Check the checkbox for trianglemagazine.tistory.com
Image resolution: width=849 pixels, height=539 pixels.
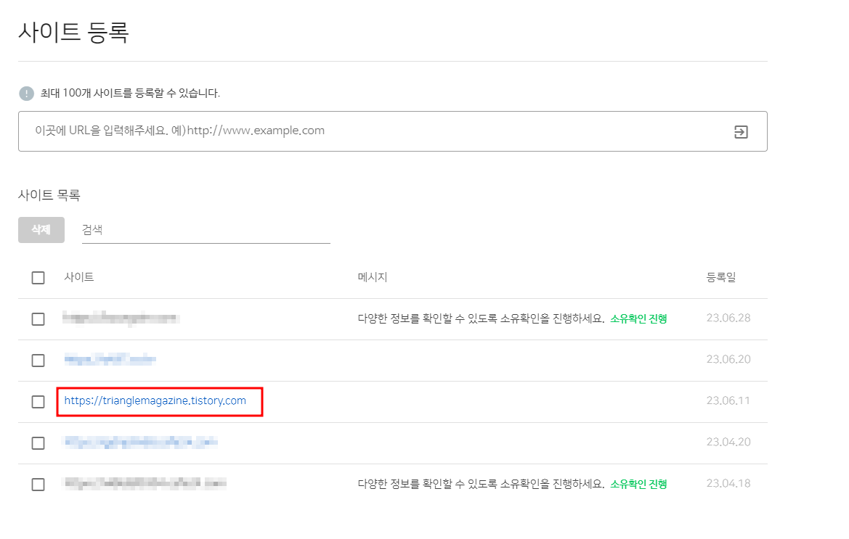[x=38, y=400]
